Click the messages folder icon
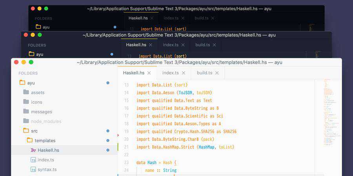This screenshot has height=176, width=353. click(x=26, y=111)
